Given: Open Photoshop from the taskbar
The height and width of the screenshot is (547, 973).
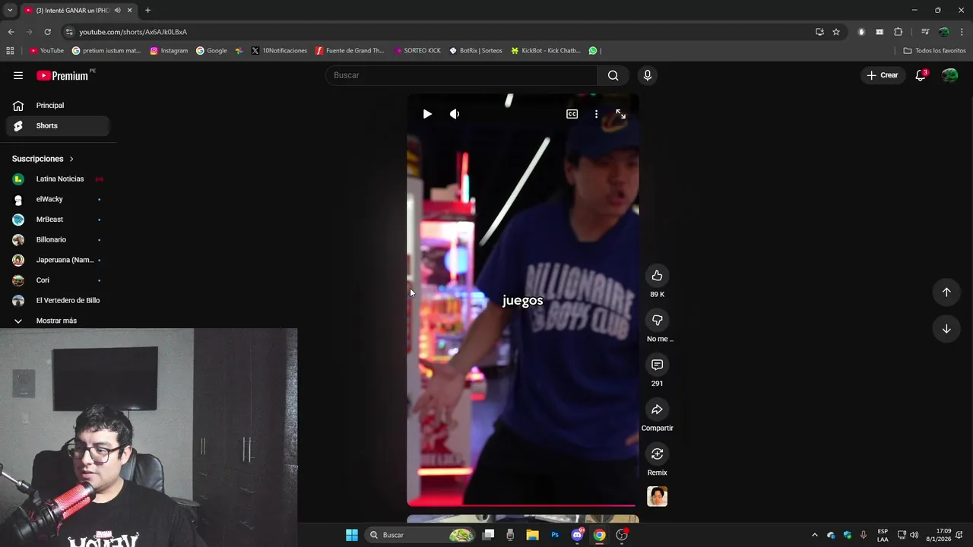Looking at the screenshot, I should pos(555,535).
